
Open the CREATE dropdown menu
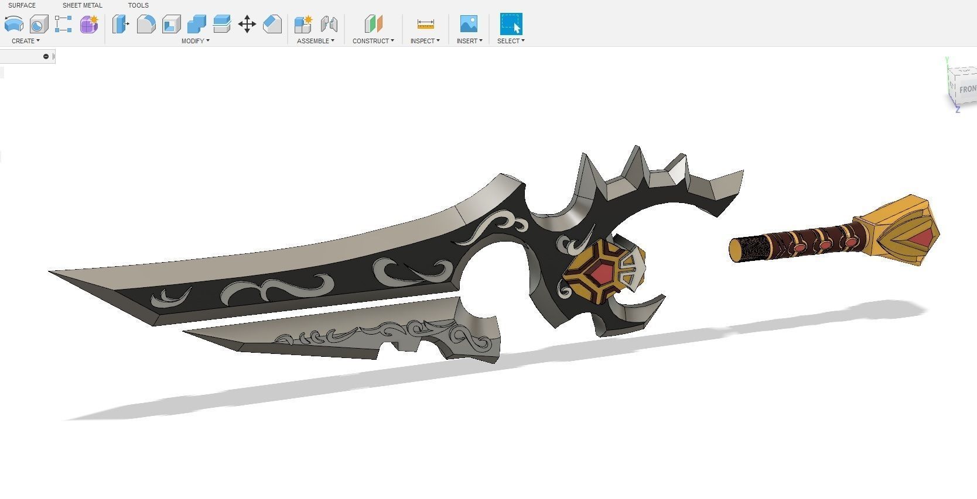click(26, 41)
